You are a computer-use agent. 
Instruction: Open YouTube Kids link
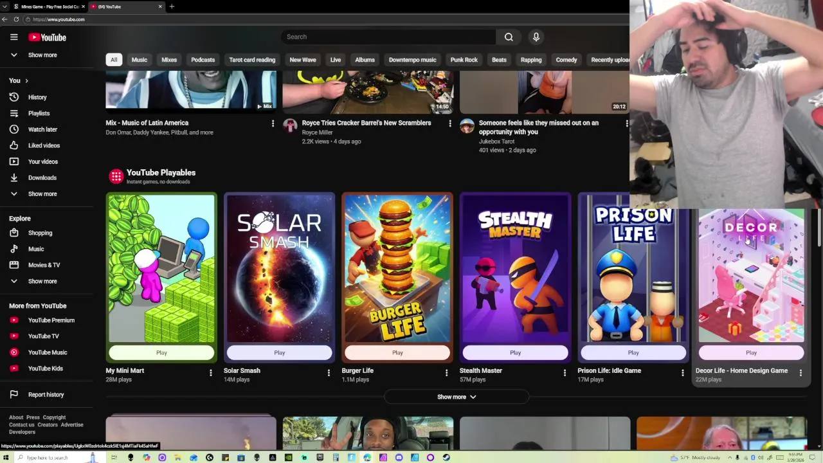(46, 368)
